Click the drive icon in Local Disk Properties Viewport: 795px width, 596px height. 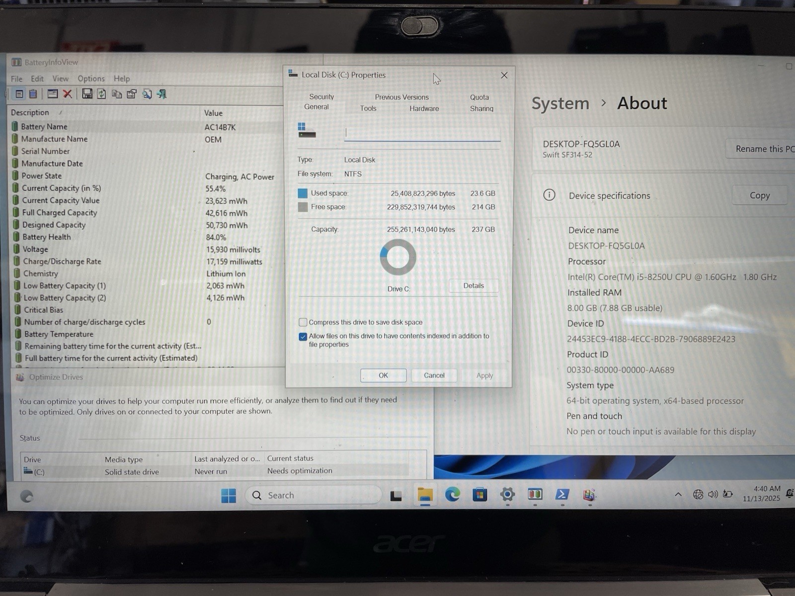point(306,131)
